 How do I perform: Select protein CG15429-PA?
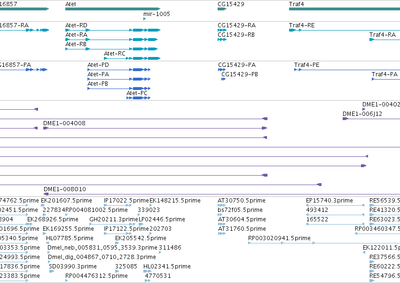coord(222,70)
